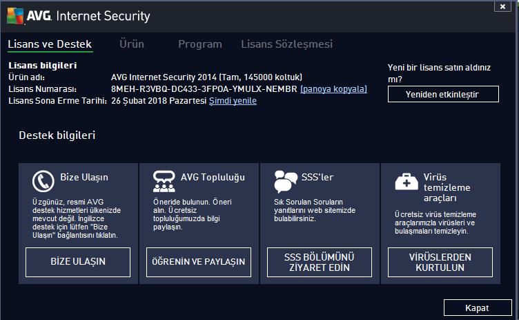
Task: Click the AVG Topluluğu community people icon
Action: pyautogui.click(x=164, y=181)
